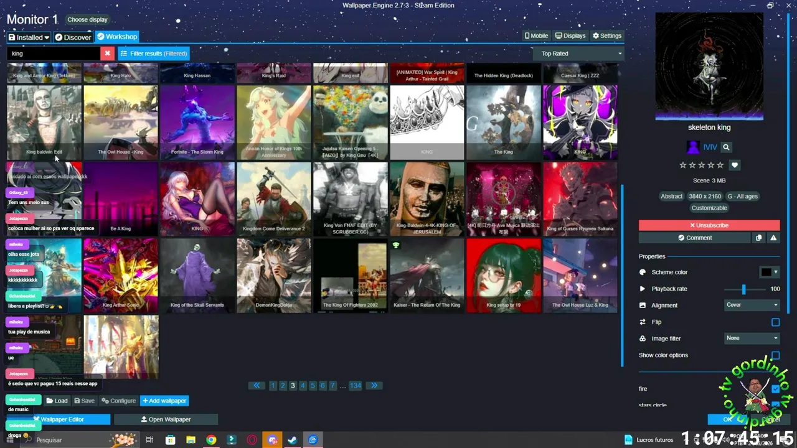
Task: Open Lucros futuros document in taskbar
Action: pos(649,440)
